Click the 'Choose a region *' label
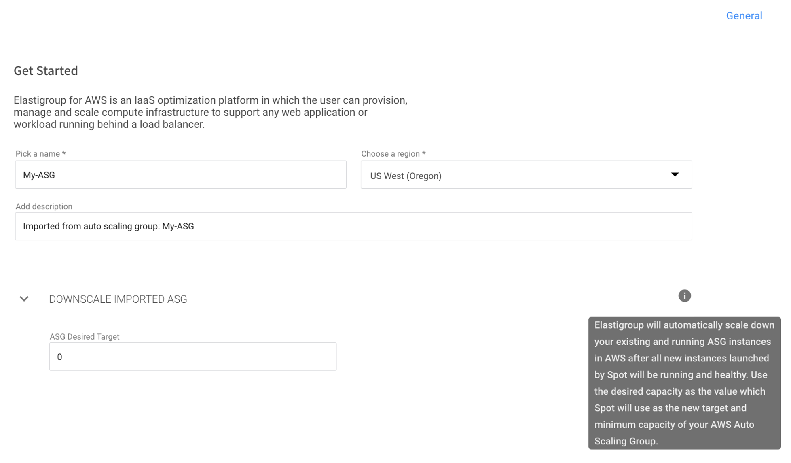791x463 pixels. click(x=393, y=154)
